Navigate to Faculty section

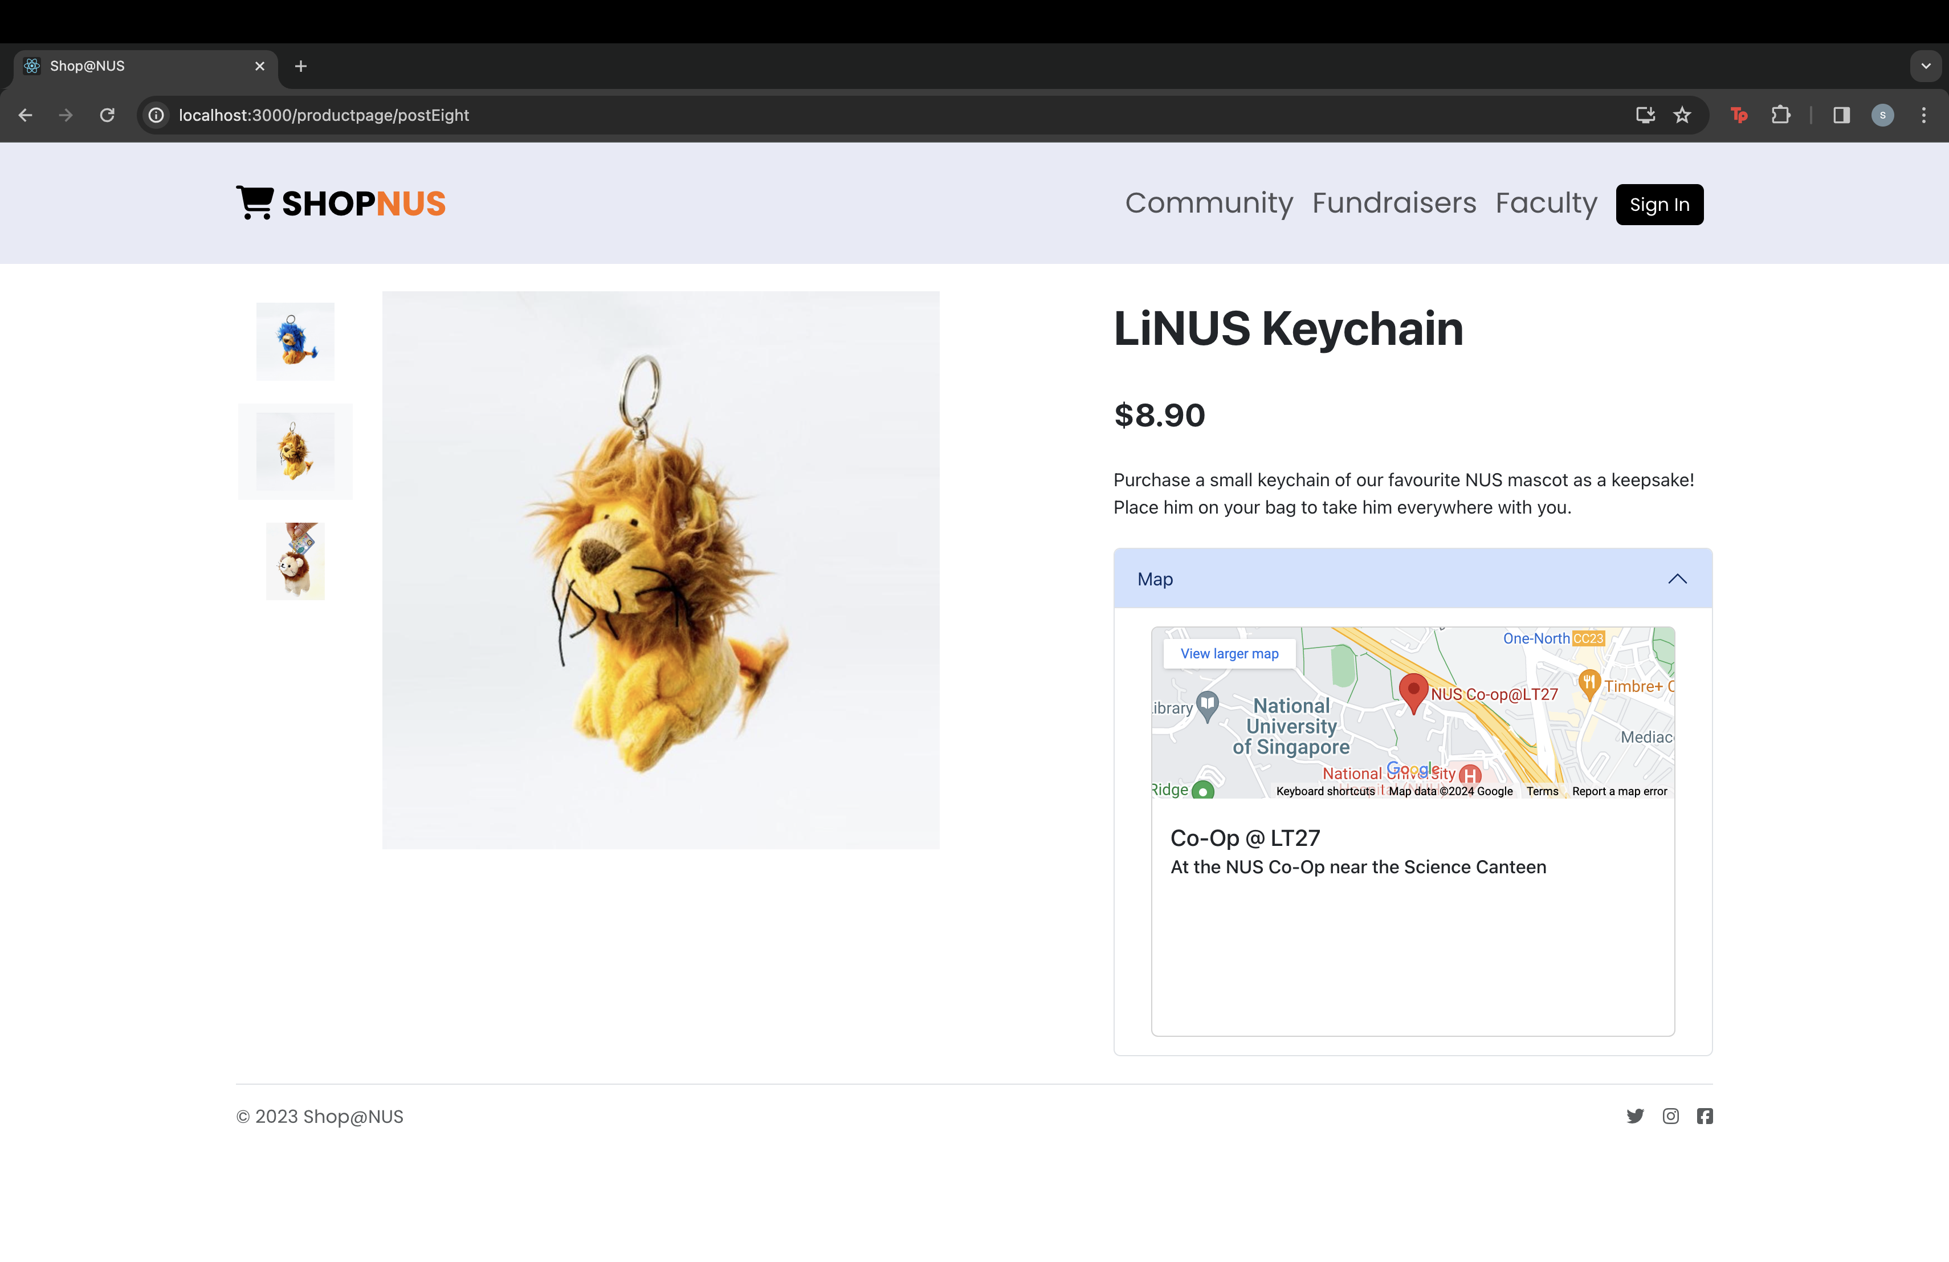click(x=1546, y=203)
